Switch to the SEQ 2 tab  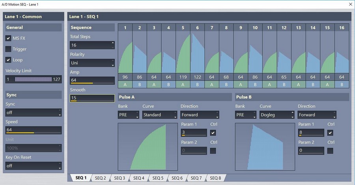click(x=100, y=178)
